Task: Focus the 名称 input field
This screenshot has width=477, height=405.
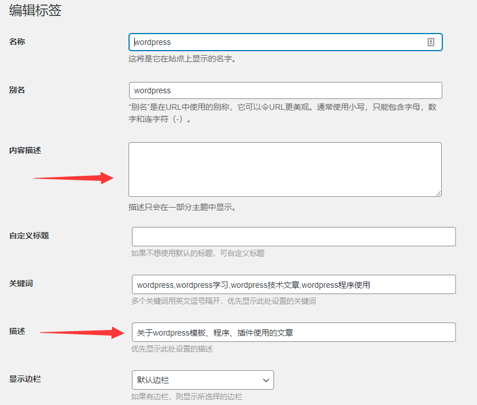Action: (285, 42)
